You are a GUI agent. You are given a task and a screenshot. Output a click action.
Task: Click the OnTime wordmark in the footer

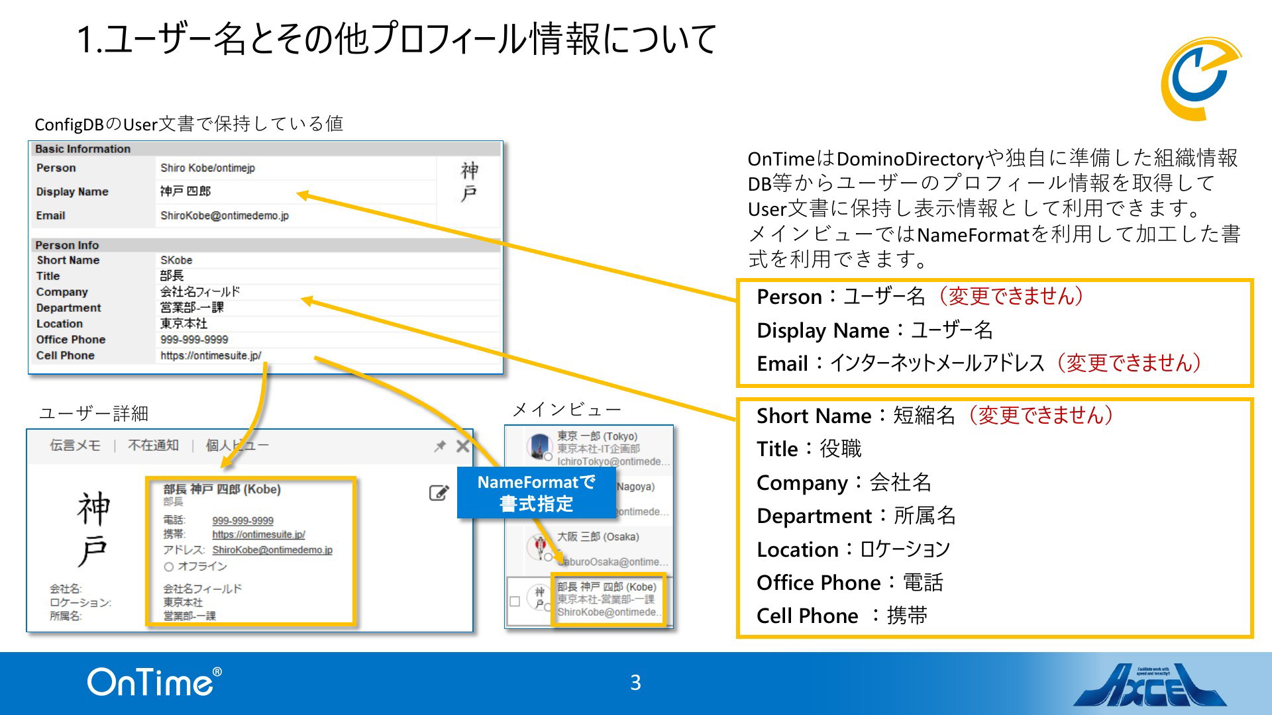(x=154, y=682)
